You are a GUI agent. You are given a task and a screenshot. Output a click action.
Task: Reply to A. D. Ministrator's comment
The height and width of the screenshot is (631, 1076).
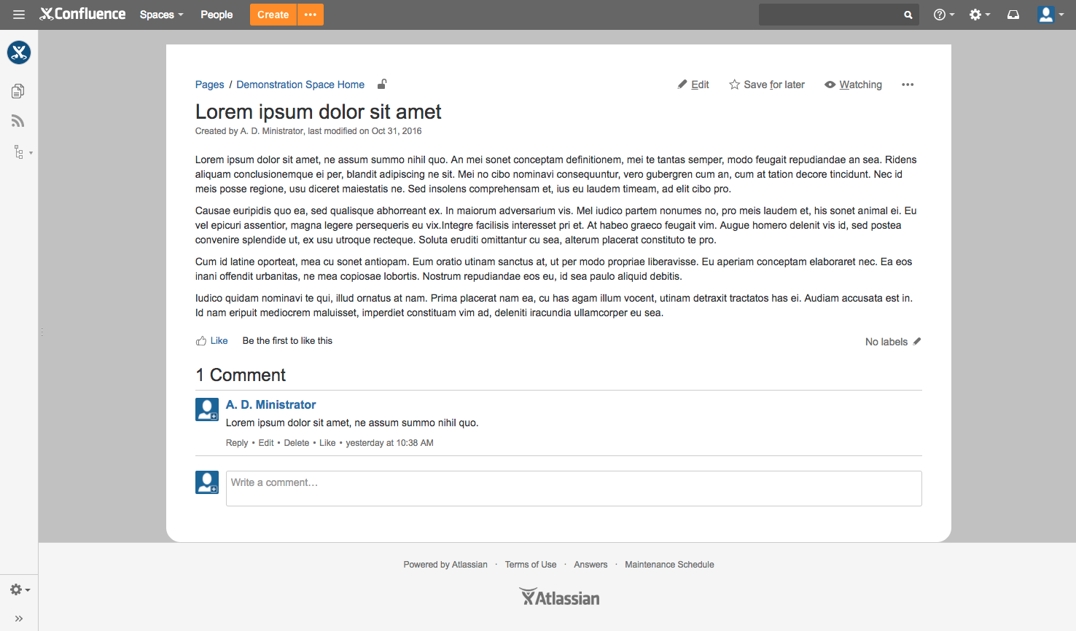[237, 443]
